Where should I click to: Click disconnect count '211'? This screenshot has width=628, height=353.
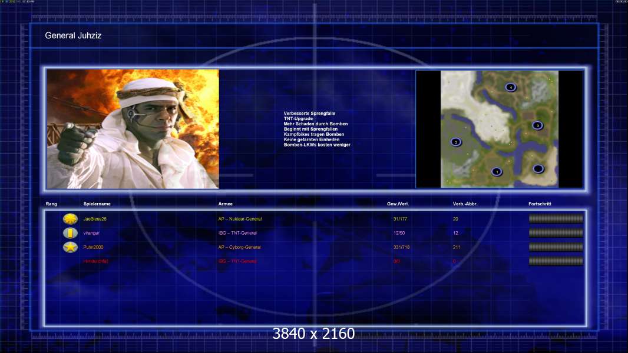pos(457,247)
